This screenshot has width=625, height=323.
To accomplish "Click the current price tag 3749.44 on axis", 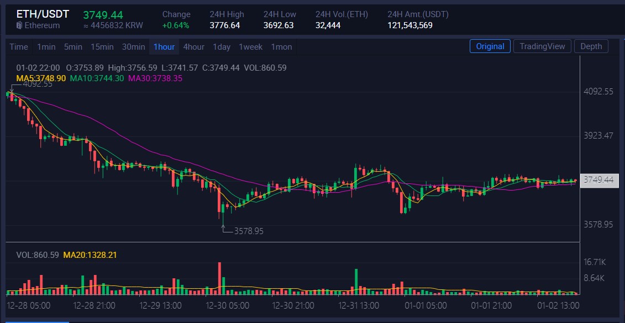I will 599,180.
